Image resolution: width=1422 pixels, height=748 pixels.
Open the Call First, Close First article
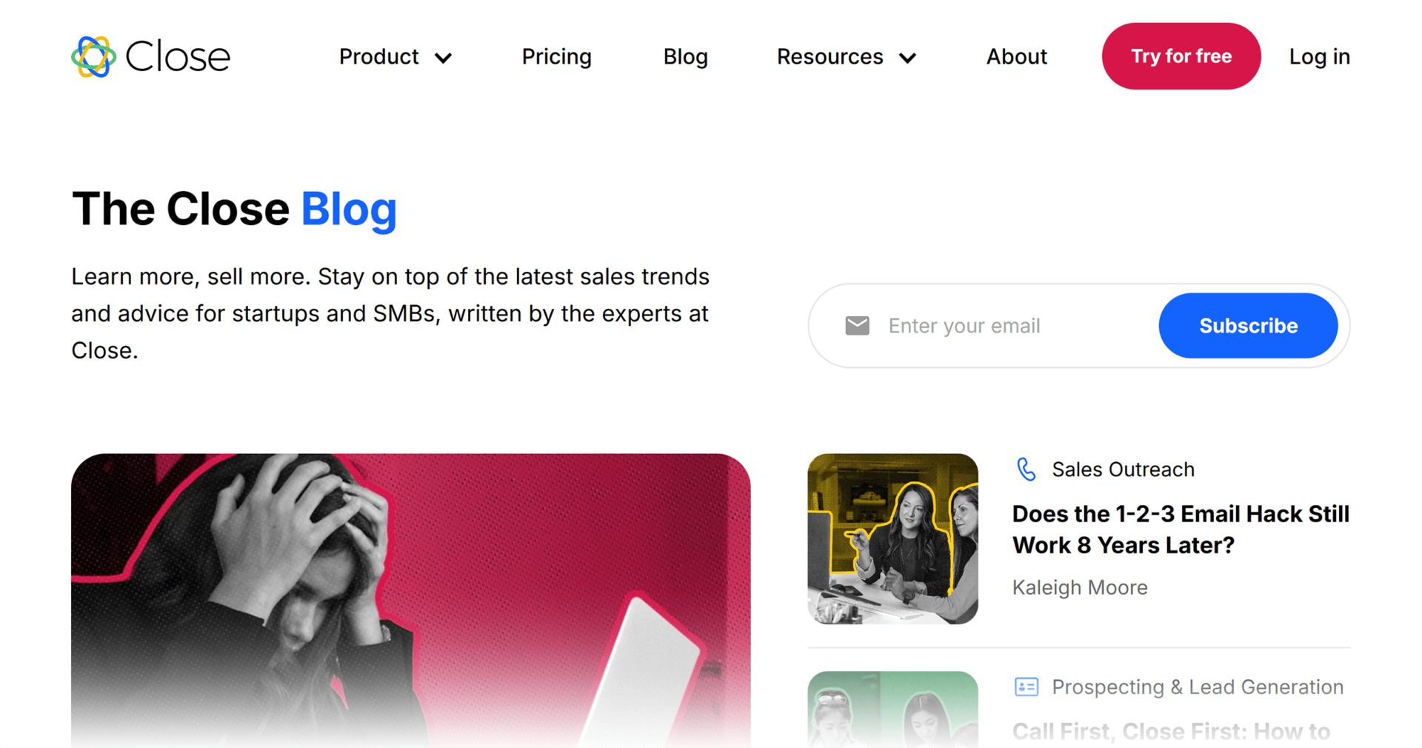point(1171,732)
